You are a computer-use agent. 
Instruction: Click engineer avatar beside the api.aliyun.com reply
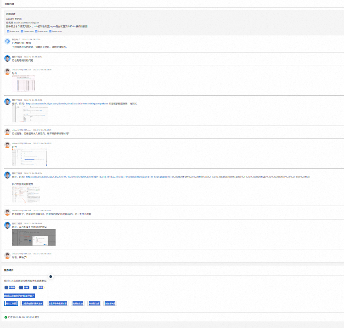[7, 175]
